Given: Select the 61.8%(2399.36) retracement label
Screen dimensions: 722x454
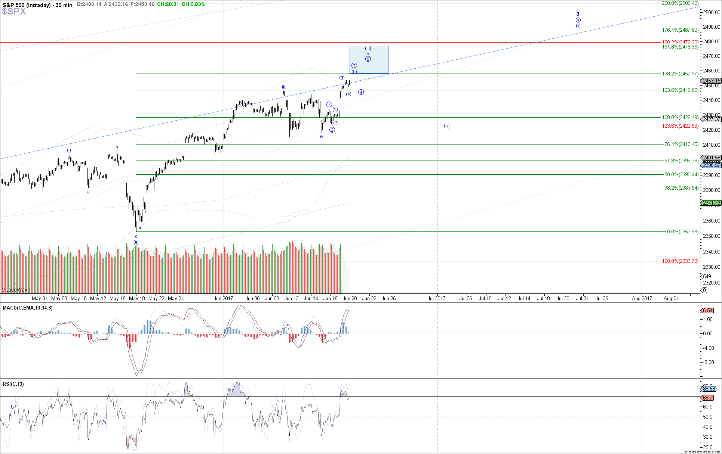Looking at the screenshot, I should click(x=681, y=161).
